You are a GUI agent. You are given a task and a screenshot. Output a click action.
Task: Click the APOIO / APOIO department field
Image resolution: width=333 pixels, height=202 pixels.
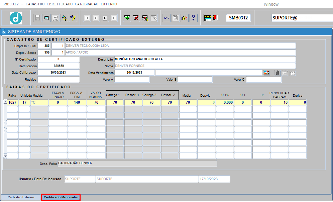[x=181, y=53]
